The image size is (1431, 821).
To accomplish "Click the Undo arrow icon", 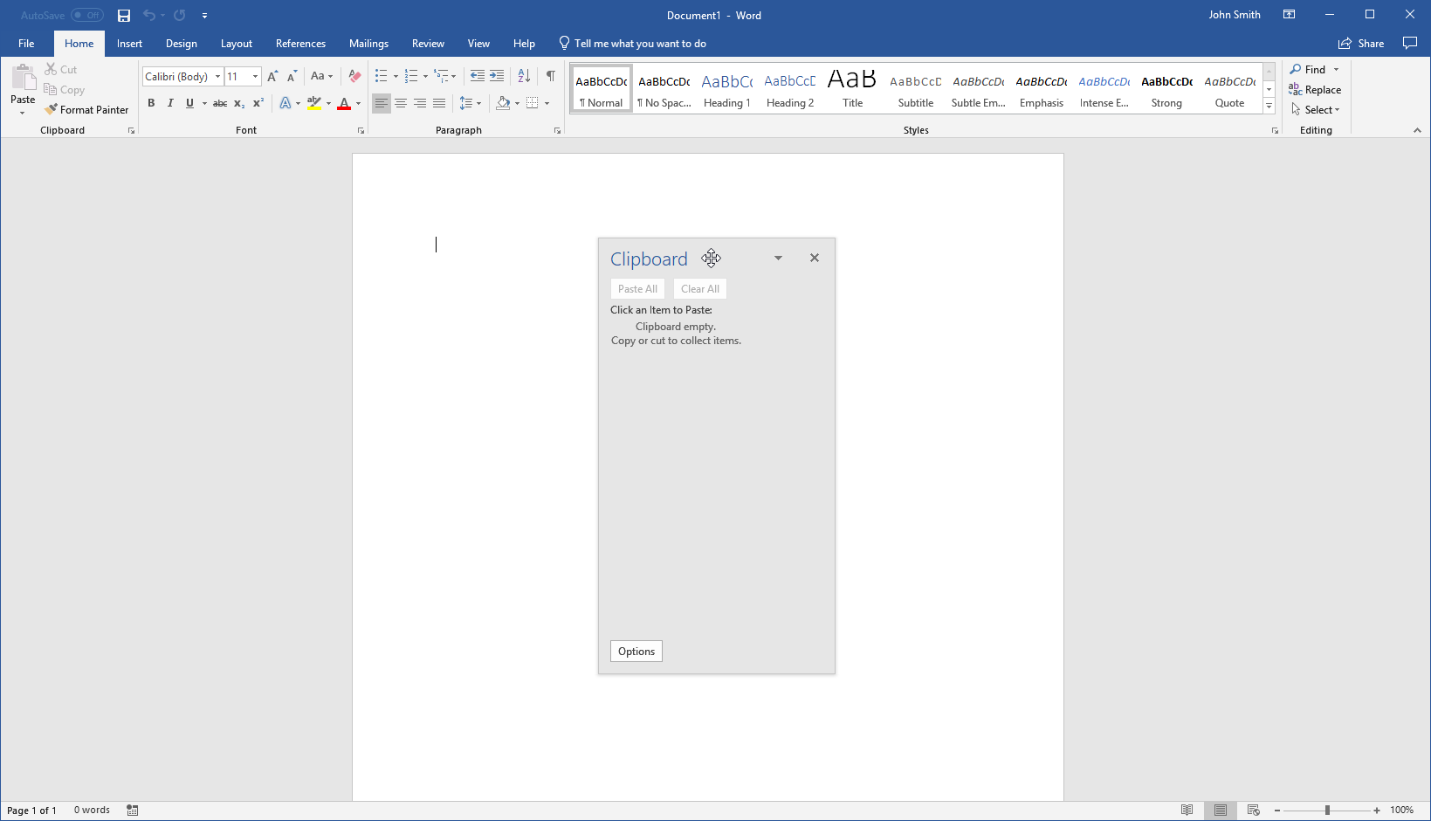I will [x=149, y=16].
